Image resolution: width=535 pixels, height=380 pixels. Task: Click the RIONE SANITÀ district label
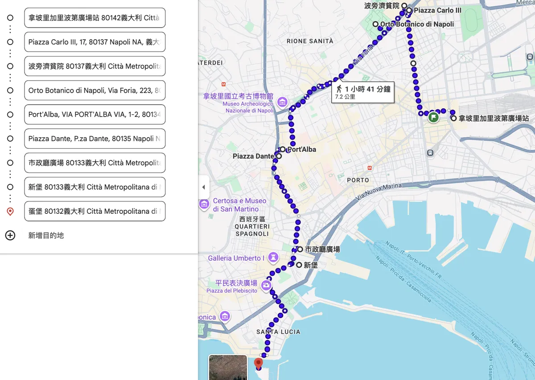310,41
